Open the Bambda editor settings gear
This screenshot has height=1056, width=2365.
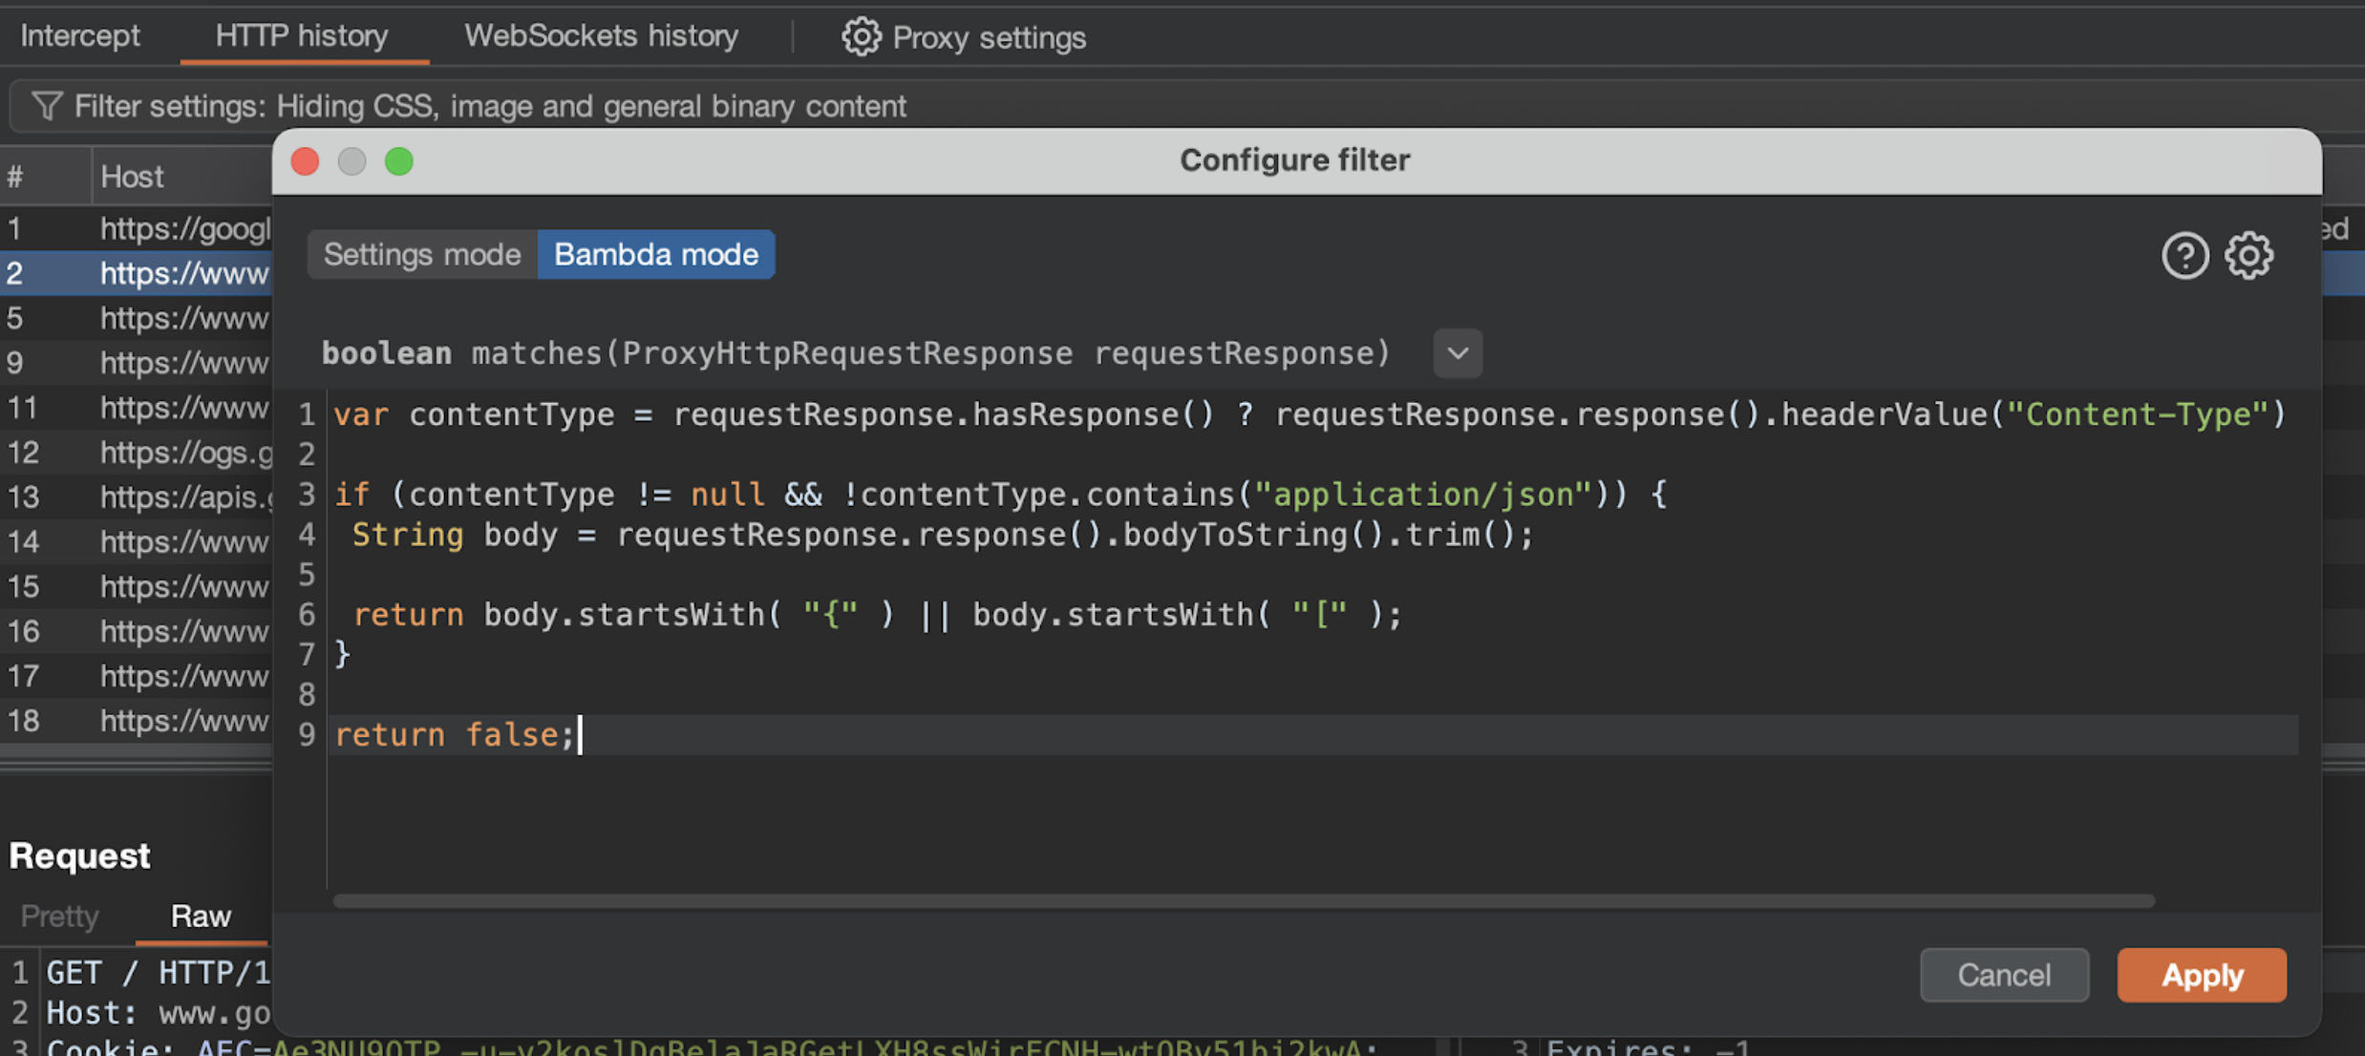[2248, 255]
